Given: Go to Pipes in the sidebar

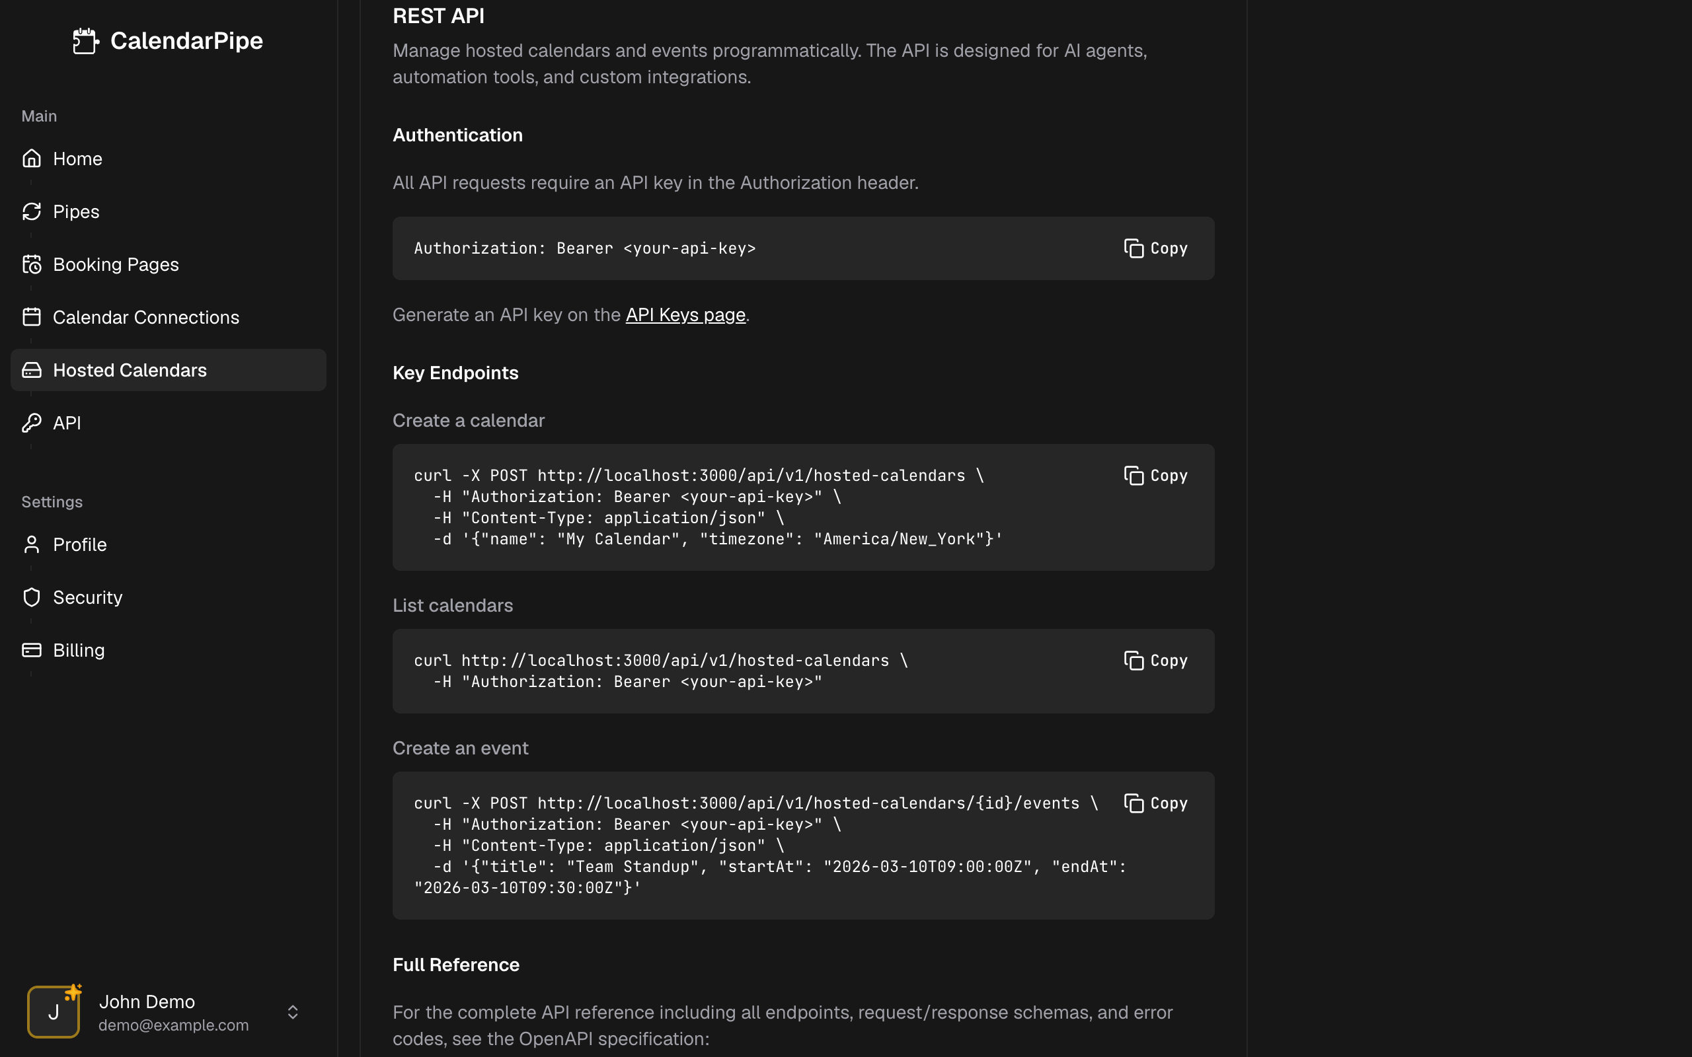Looking at the screenshot, I should [169, 211].
